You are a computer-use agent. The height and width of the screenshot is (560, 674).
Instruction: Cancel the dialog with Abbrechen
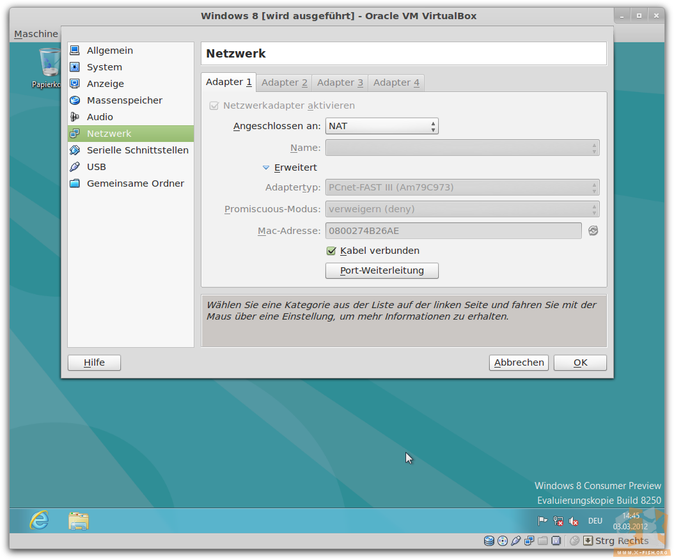[x=519, y=362]
